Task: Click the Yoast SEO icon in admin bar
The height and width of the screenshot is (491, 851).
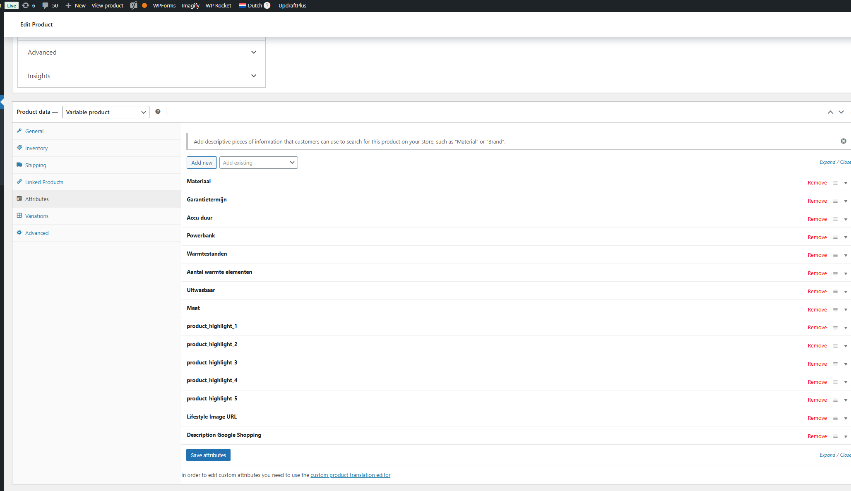Action: (133, 5)
